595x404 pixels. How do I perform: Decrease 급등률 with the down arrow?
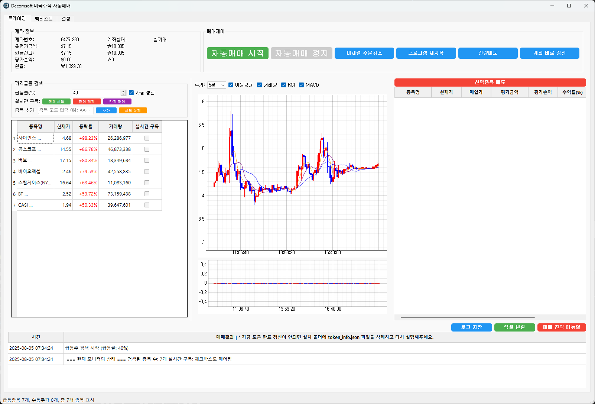click(x=123, y=94)
